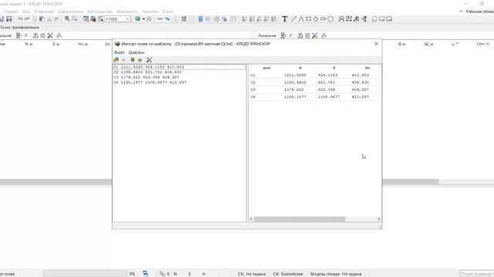Select the Ellipse drawing tool
The width and height of the screenshot is (494, 277).
pos(323,18)
